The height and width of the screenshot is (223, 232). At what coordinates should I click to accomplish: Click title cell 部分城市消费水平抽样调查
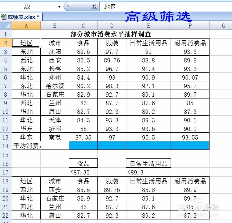[x=111, y=34]
